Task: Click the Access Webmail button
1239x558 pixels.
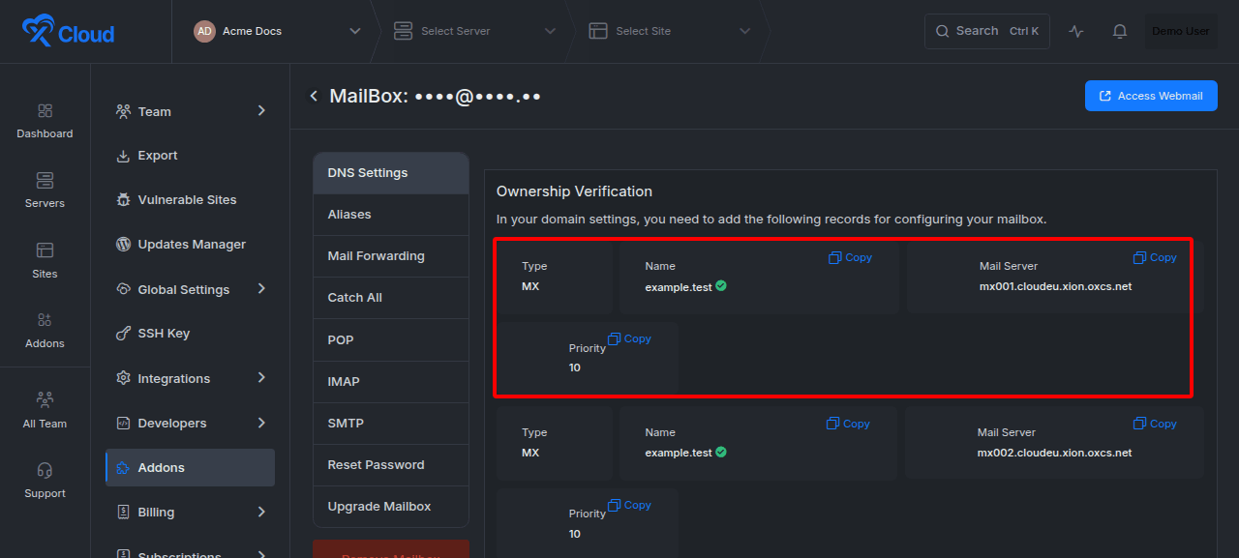Action: point(1151,96)
